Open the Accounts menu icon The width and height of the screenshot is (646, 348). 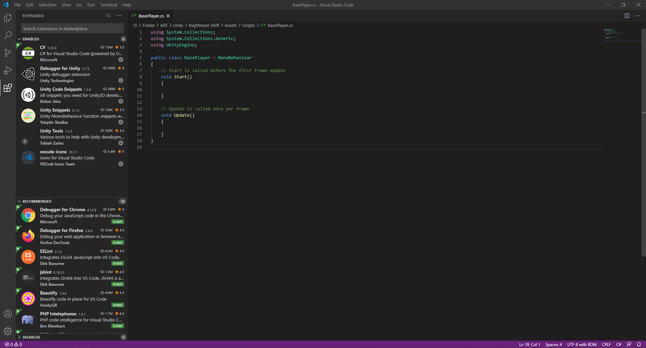7,314
